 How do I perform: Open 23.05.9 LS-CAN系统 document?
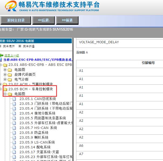pos(37,142)
